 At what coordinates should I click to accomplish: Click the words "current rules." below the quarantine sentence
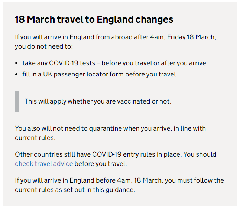pos(35,138)
